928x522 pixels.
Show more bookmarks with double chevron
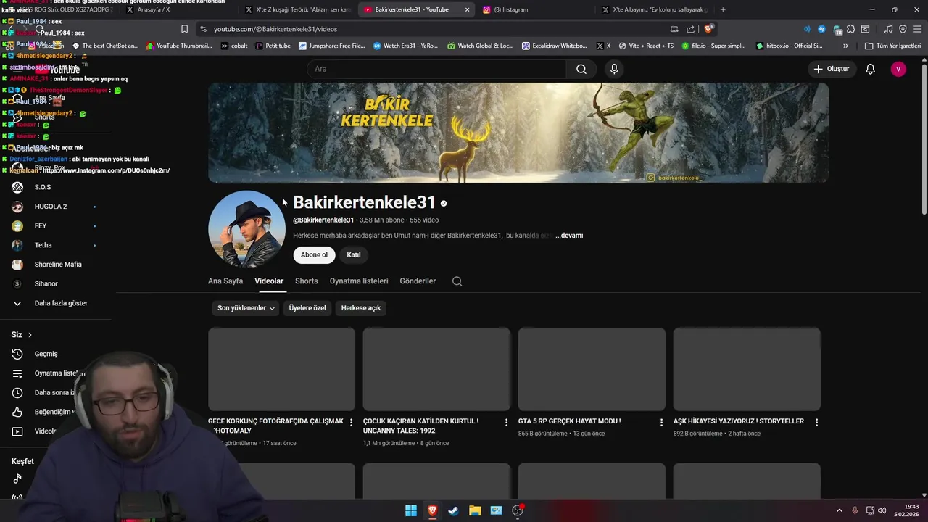[x=845, y=46]
